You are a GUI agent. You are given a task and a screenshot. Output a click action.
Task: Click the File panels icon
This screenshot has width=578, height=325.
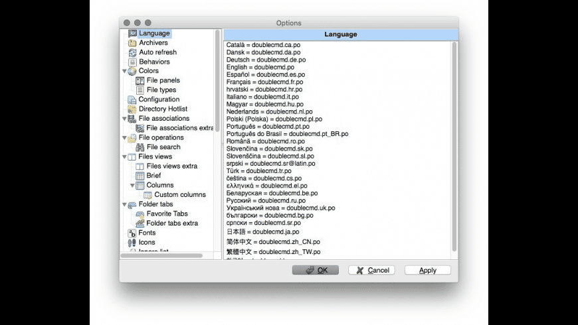[x=140, y=81]
